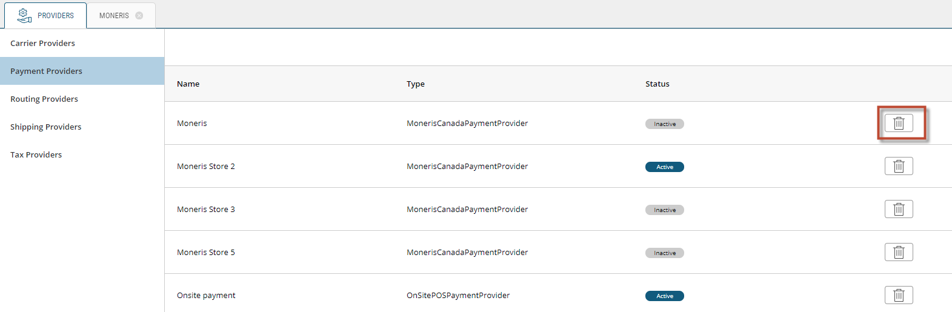Sort by the Name column header
952x312 pixels.
(x=188, y=84)
